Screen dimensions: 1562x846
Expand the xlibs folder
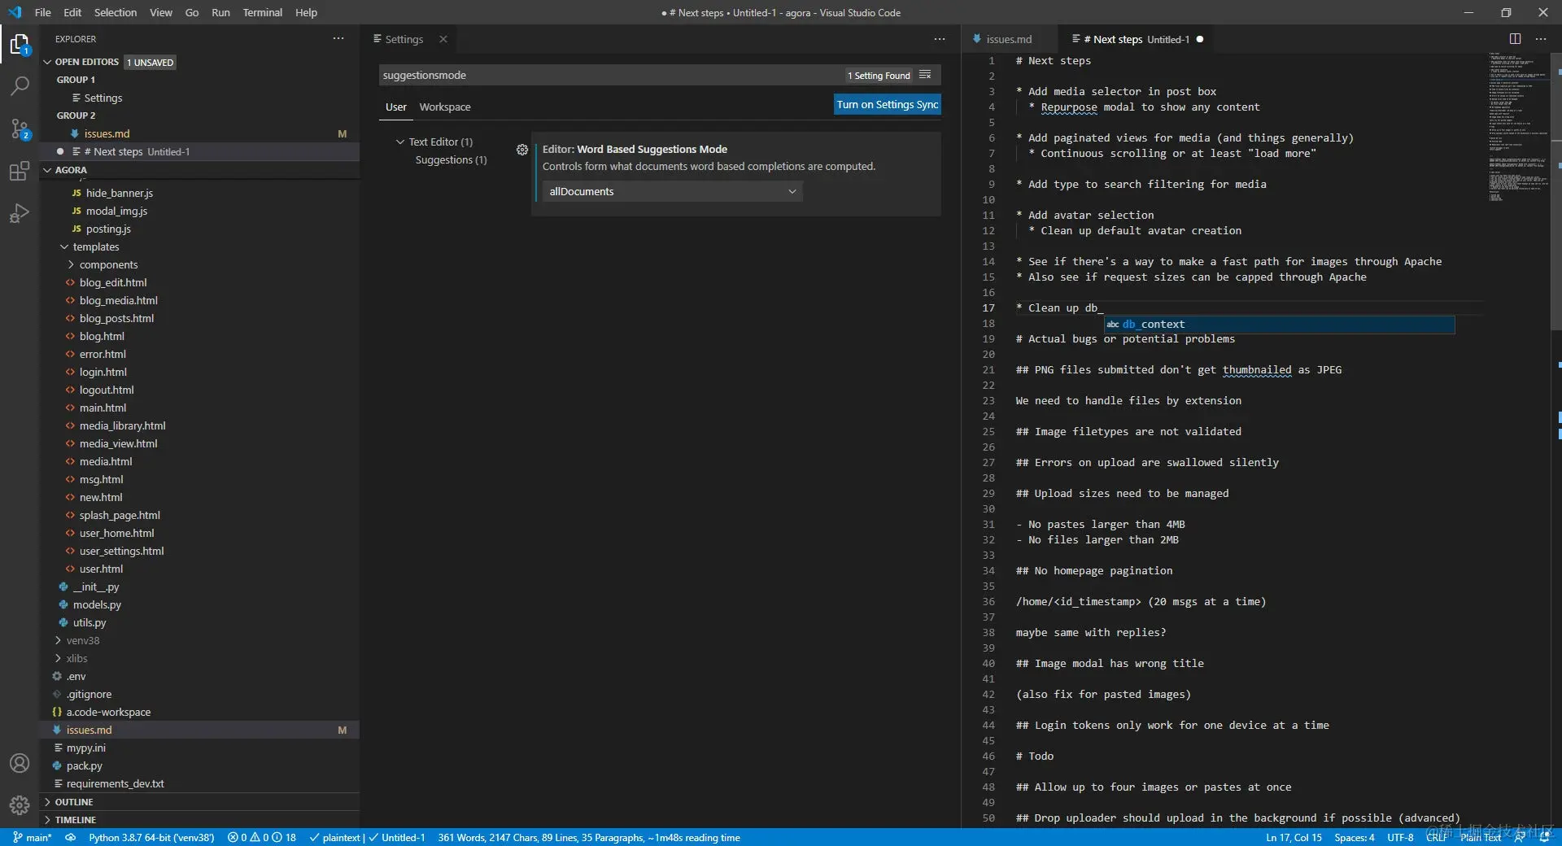click(58, 658)
